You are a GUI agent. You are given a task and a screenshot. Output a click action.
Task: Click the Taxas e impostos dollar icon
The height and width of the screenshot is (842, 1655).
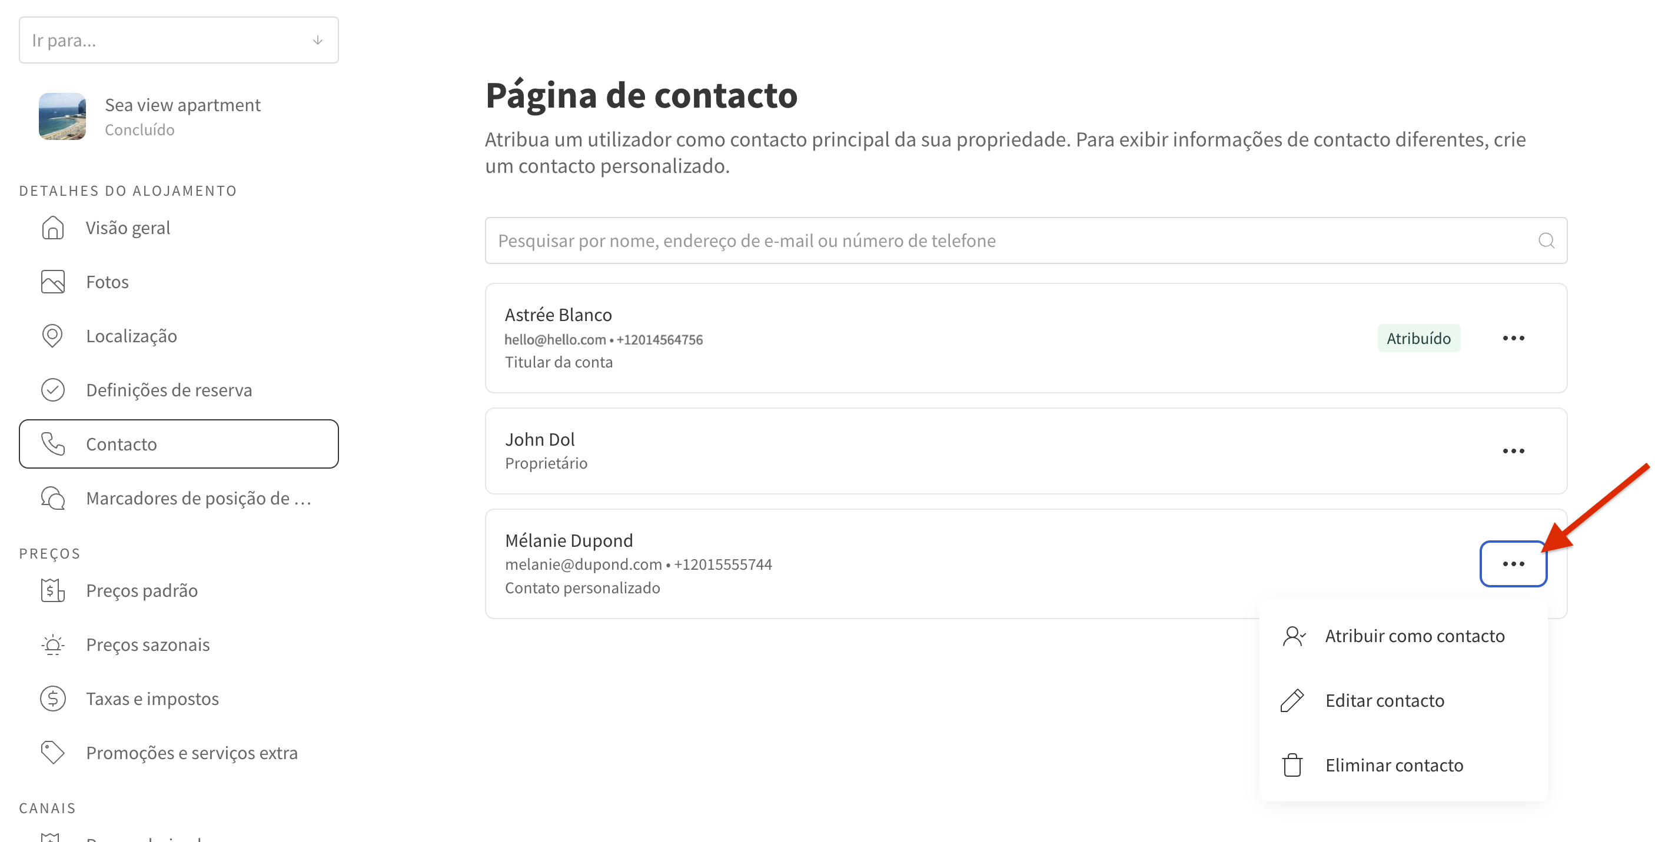(x=53, y=699)
